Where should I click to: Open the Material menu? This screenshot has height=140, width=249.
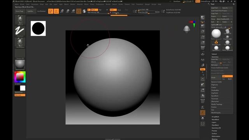click(80, 4)
